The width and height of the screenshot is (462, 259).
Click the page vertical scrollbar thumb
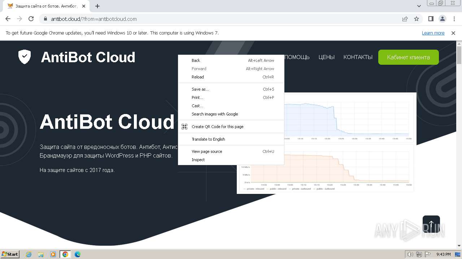[x=459, y=56]
